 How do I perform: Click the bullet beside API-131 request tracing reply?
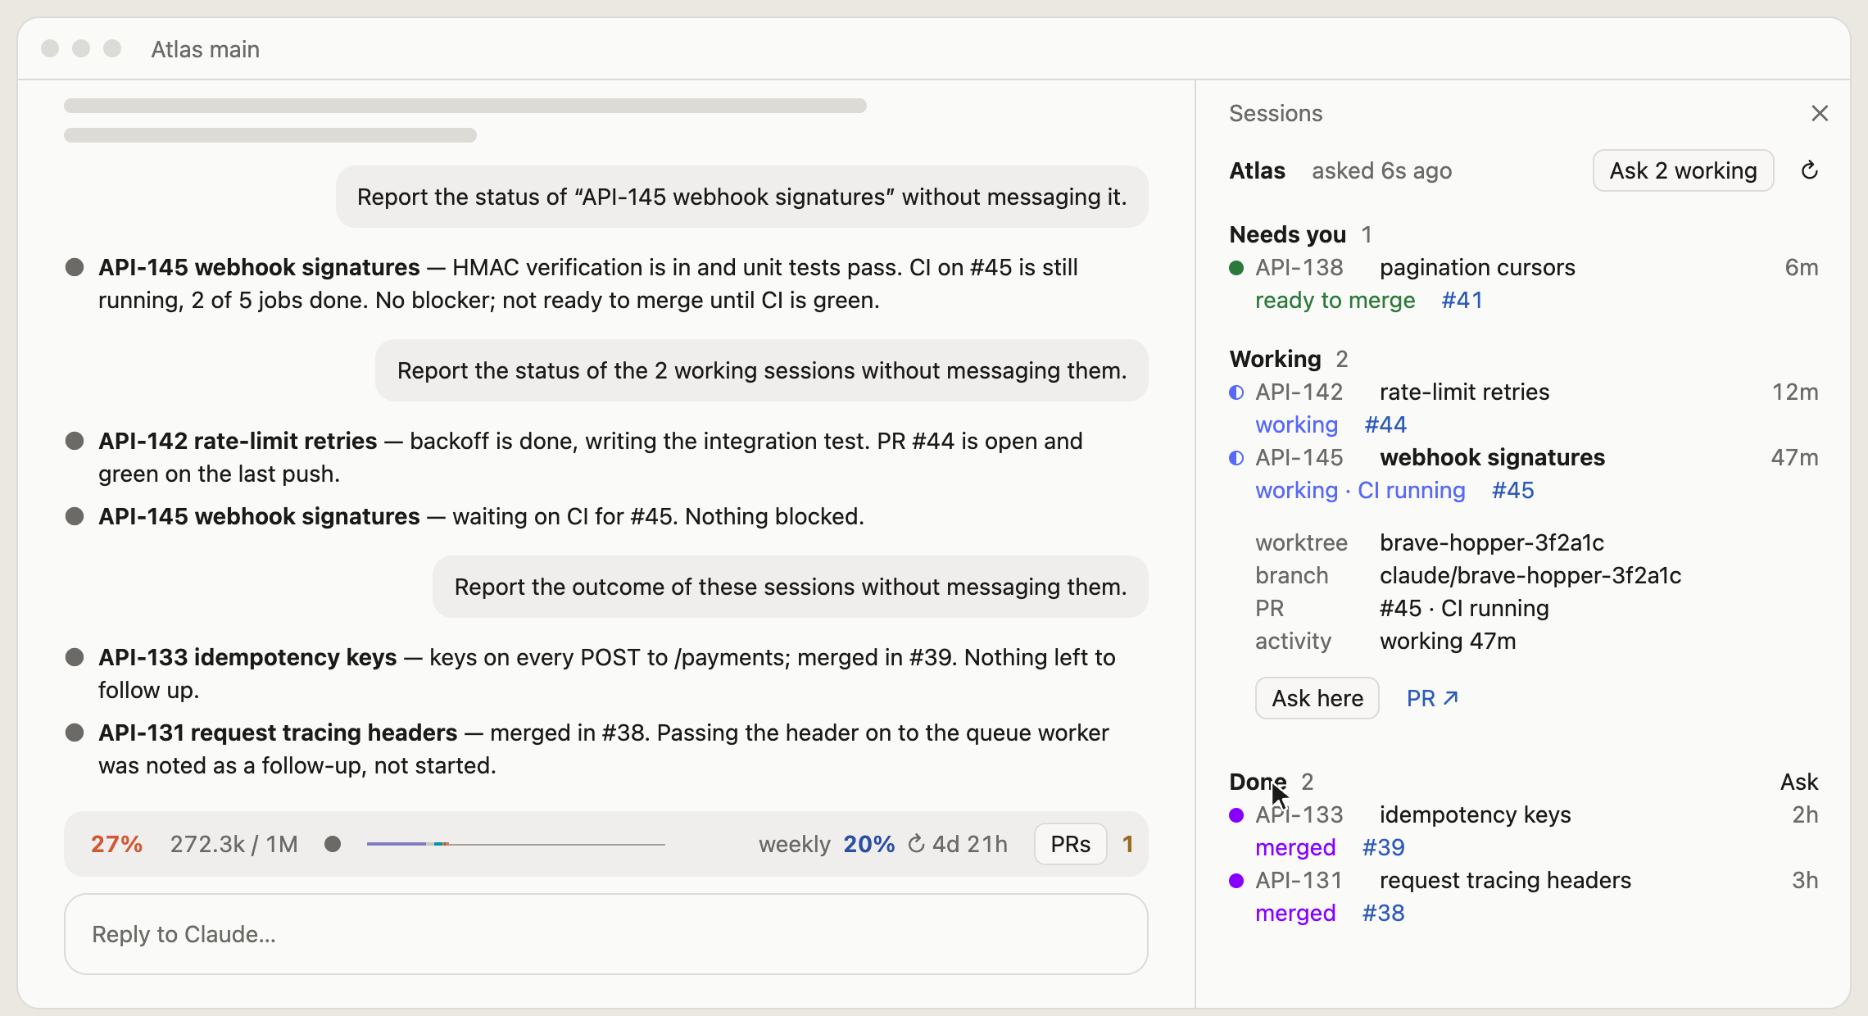click(75, 733)
